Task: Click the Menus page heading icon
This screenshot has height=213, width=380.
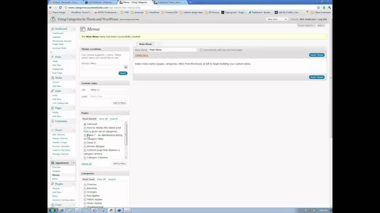Action: coord(83,29)
